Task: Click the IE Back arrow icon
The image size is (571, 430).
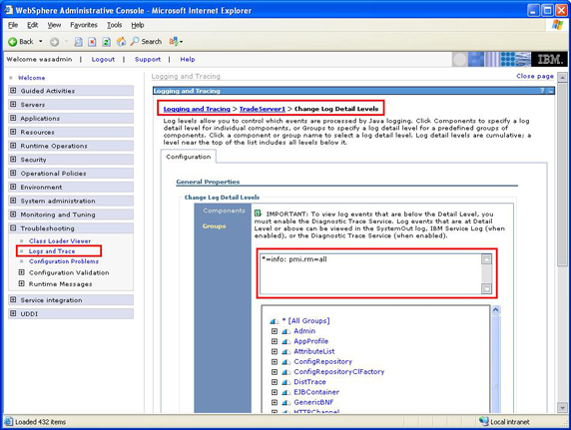Action: (12, 42)
